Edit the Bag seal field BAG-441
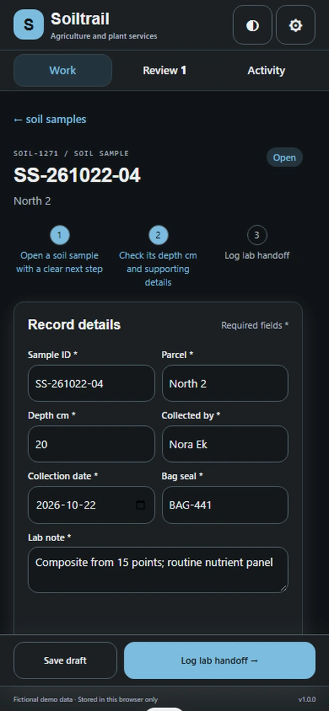 pos(225,505)
